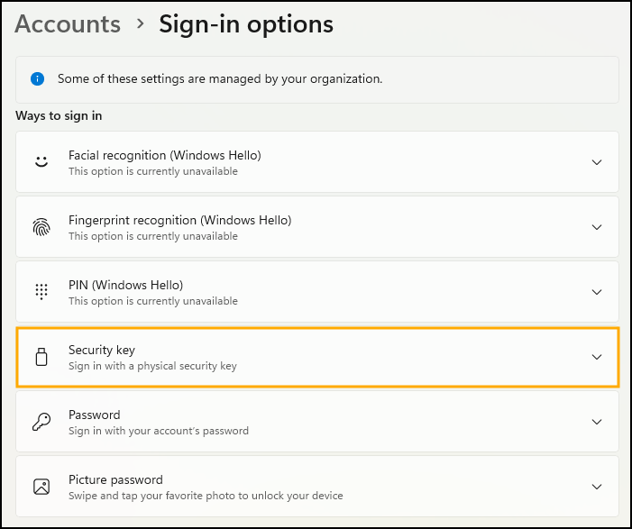Expand the Facial recognition chevron

[x=596, y=162]
